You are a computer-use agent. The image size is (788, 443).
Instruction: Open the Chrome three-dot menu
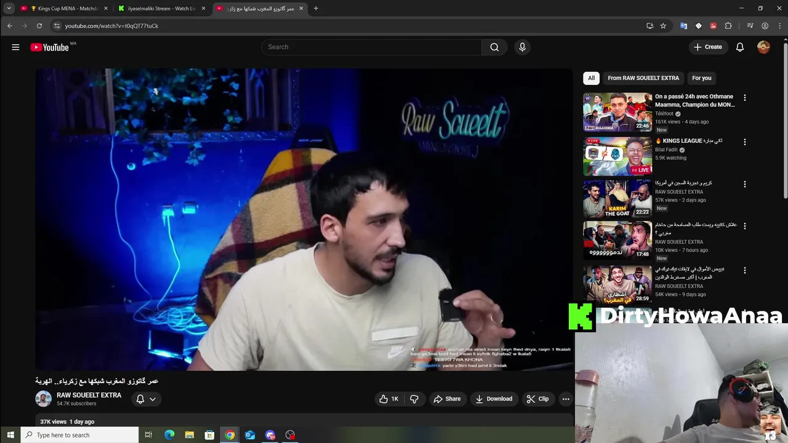click(779, 26)
